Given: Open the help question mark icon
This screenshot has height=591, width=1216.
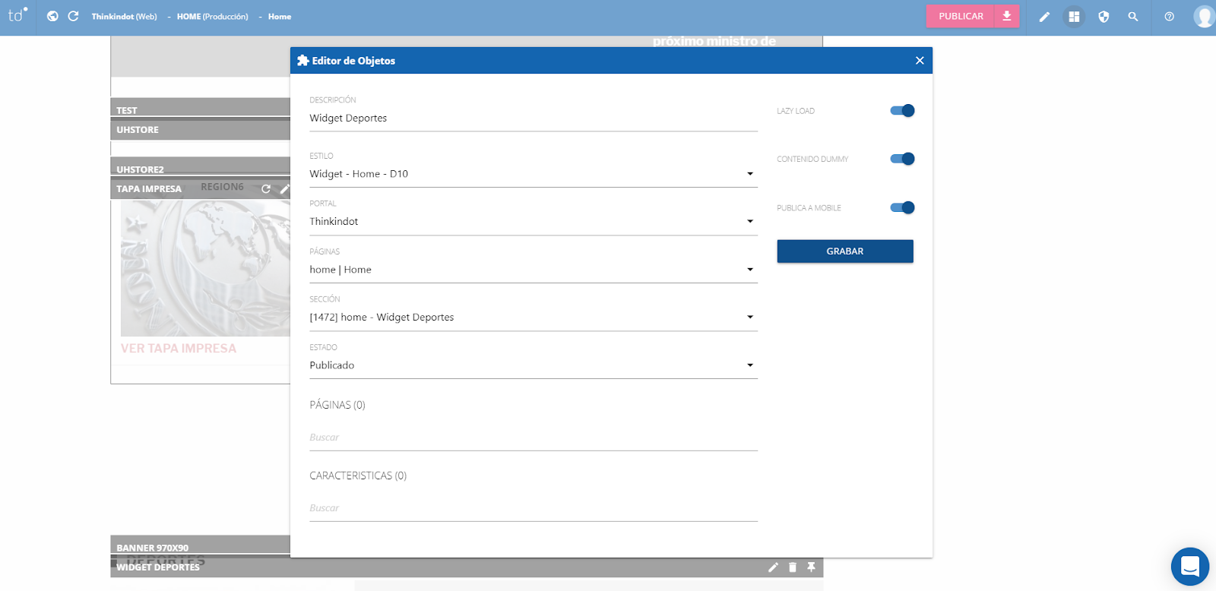Looking at the screenshot, I should pyautogui.click(x=1169, y=17).
